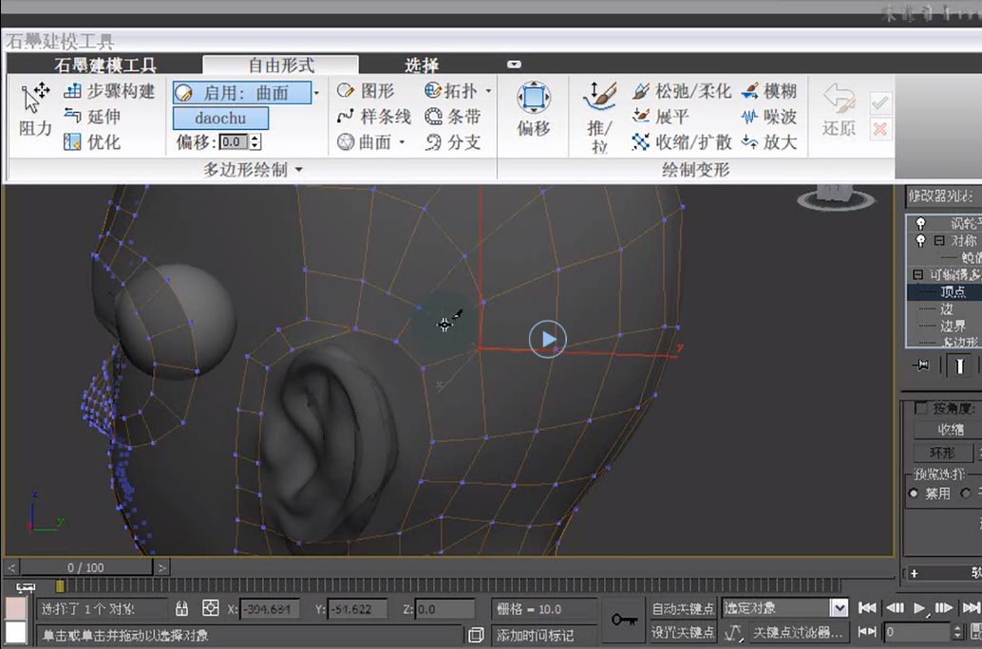This screenshot has height=649, width=982.
Task: Select 边界 sub-object level
Action: coord(953,325)
